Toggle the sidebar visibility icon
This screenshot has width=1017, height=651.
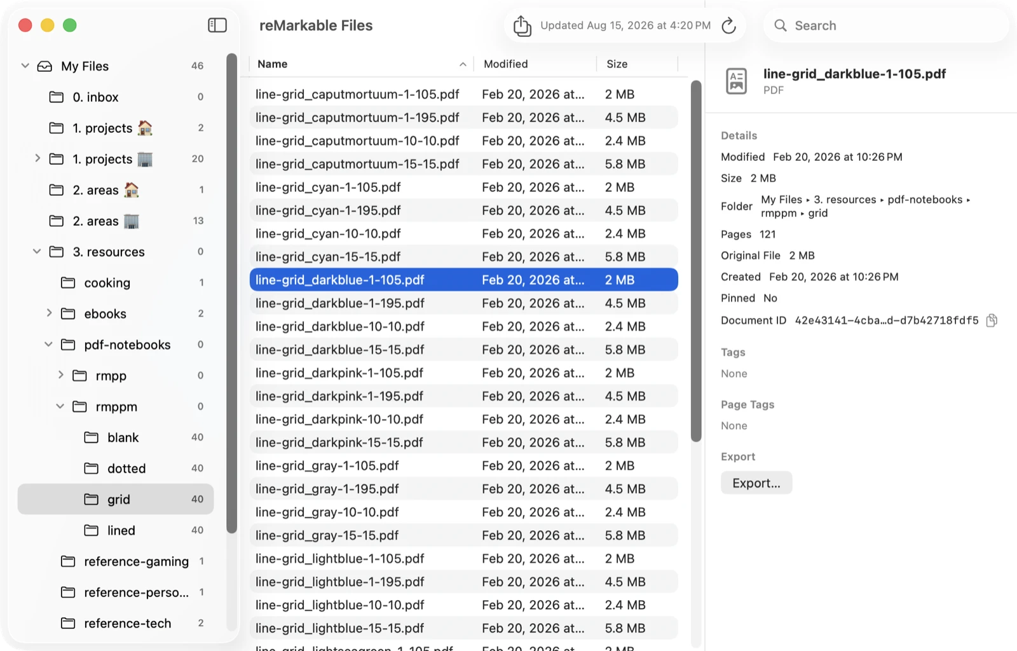click(x=217, y=25)
